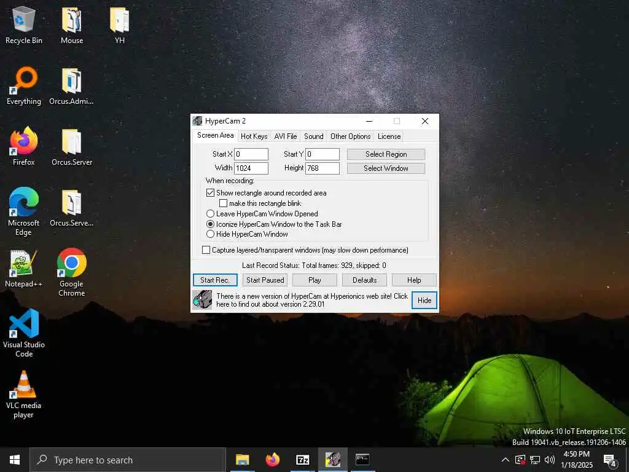
Task: Show hidden icons in system tray
Action: pos(506,460)
